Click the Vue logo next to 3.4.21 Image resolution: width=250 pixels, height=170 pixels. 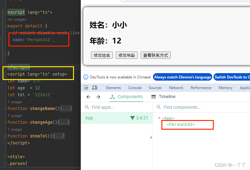(x=132, y=118)
